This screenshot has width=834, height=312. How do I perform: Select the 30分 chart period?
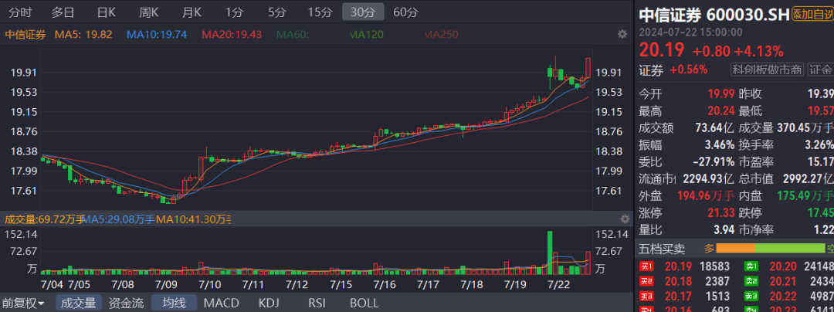(363, 12)
